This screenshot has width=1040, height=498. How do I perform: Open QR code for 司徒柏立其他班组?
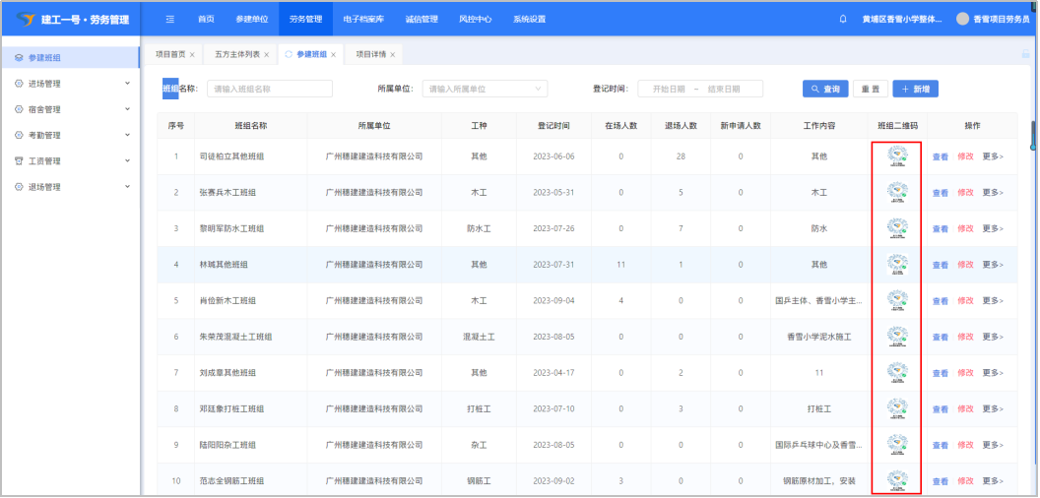(x=896, y=157)
